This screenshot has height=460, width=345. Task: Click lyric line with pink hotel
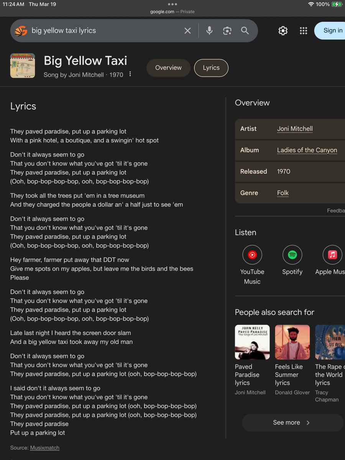point(84,140)
